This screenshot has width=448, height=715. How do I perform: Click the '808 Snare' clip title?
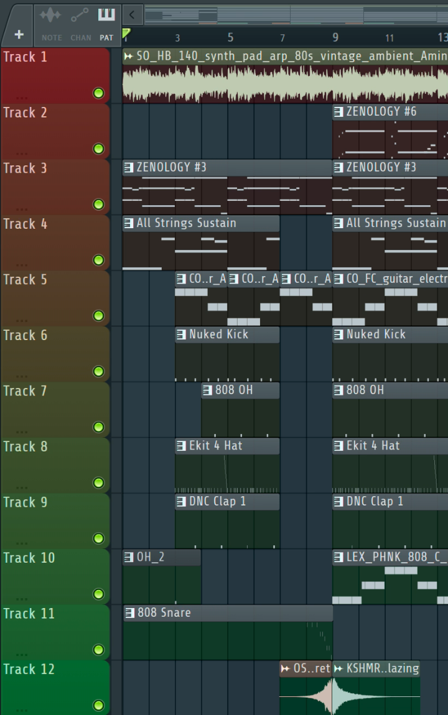(164, 612)
